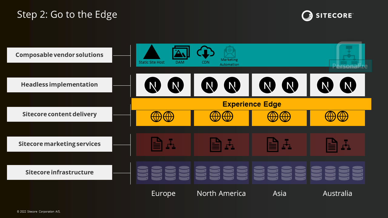
Task: Click the Australia region label
Action: [337, 193]
